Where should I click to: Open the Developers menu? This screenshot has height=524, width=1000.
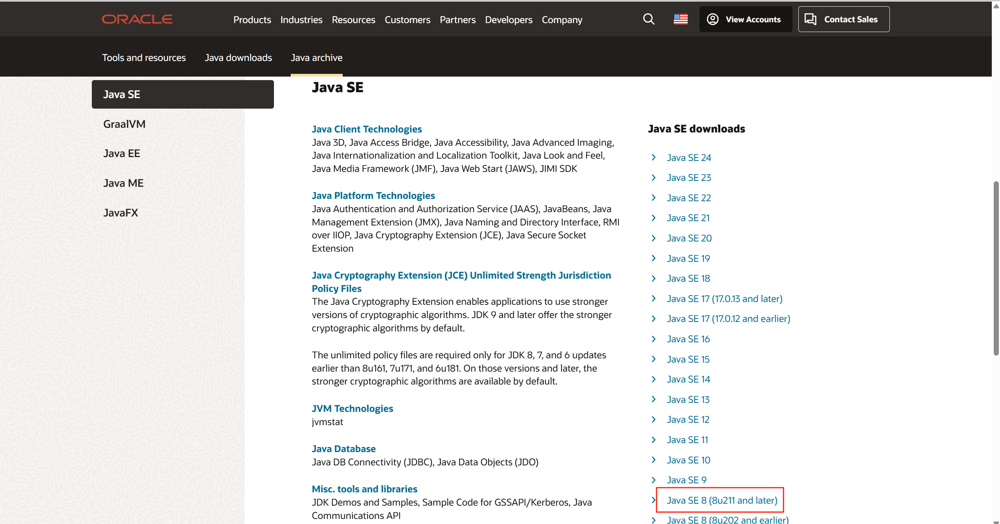[508, 20]
